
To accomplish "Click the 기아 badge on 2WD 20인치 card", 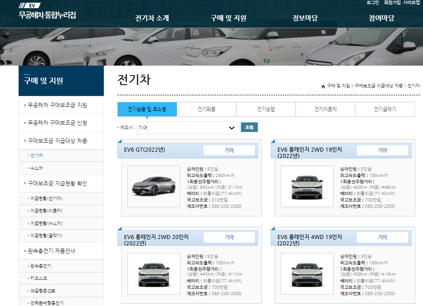I will tap(229, 237).
